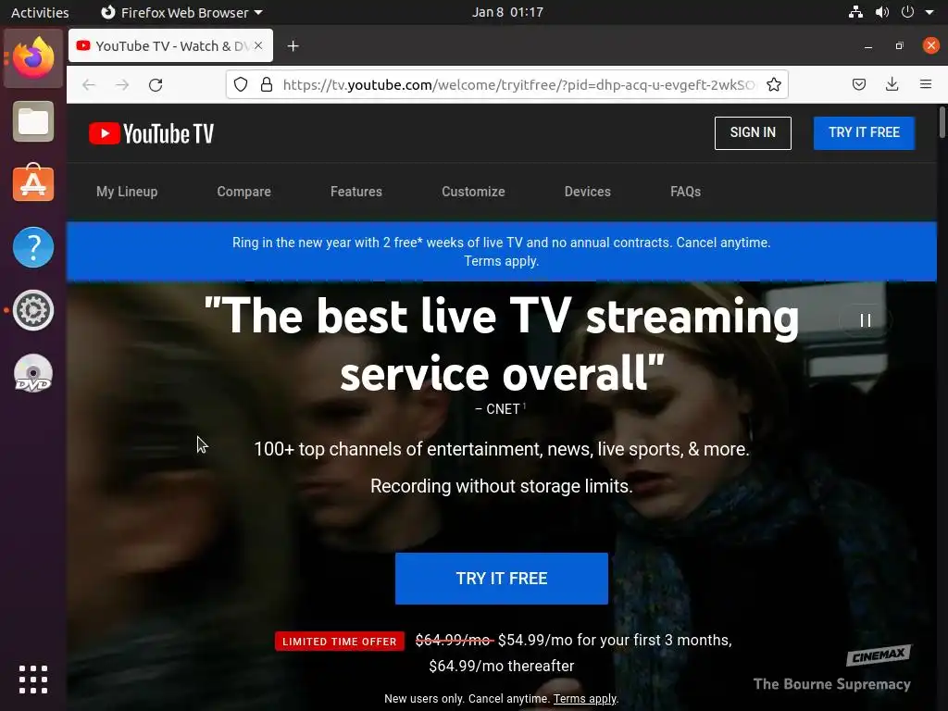
Task: Click "Recording without storage limits." text
Action: (501, 486)
